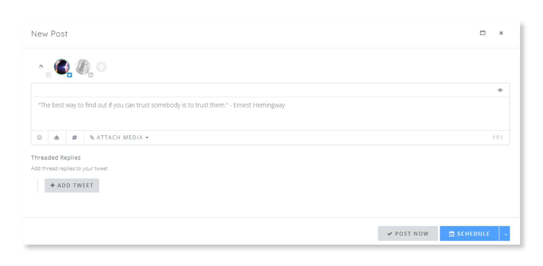Screen dimensions: 543x266
Task: Open the emoji picker
Action: click(40, 138)
